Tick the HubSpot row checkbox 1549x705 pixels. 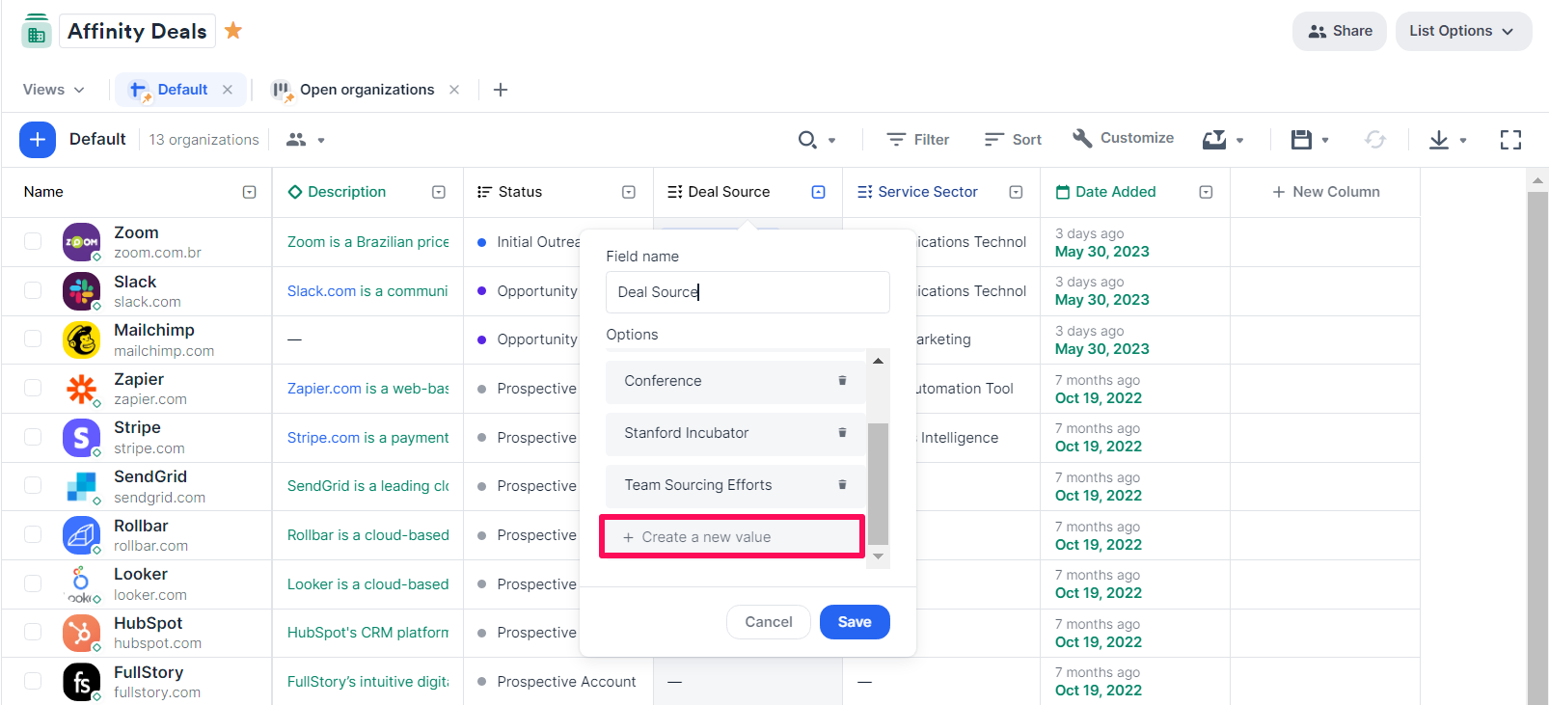pos(33,633)
